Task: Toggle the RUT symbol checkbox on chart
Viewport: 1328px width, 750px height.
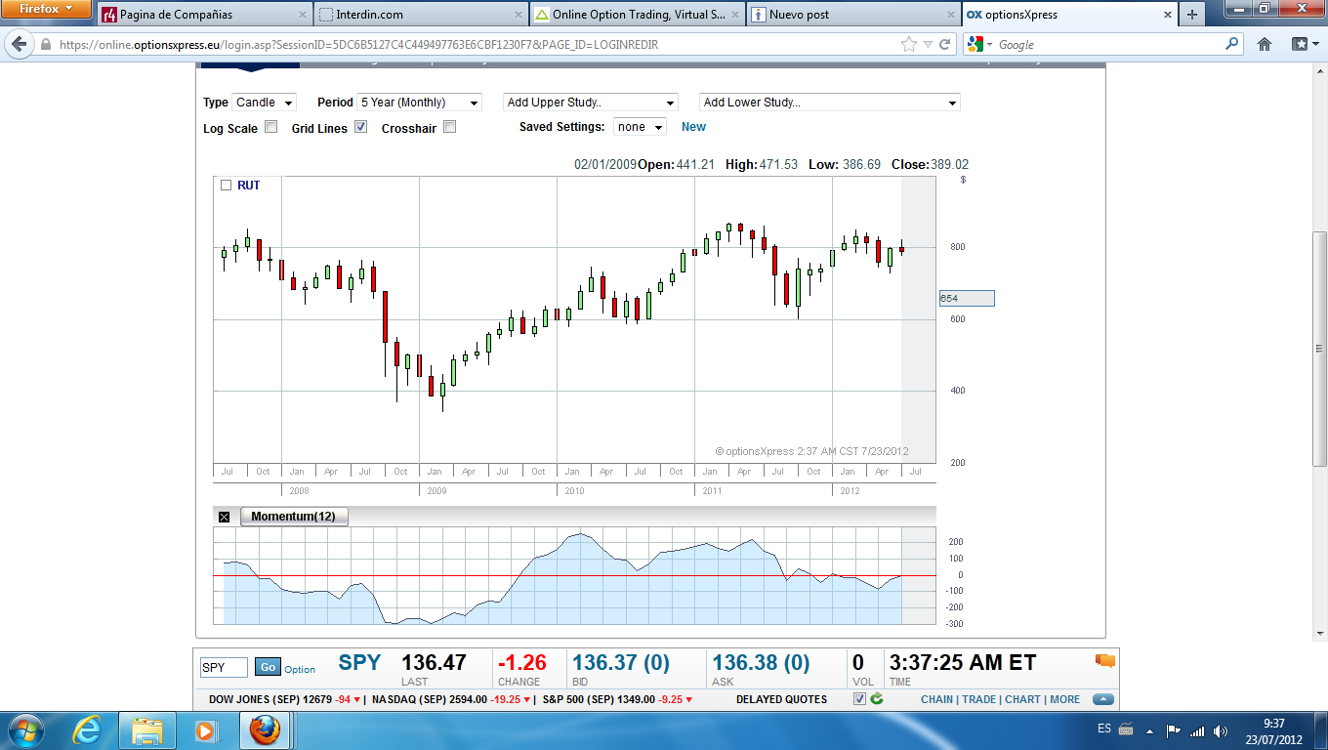Action: [227, 185]
